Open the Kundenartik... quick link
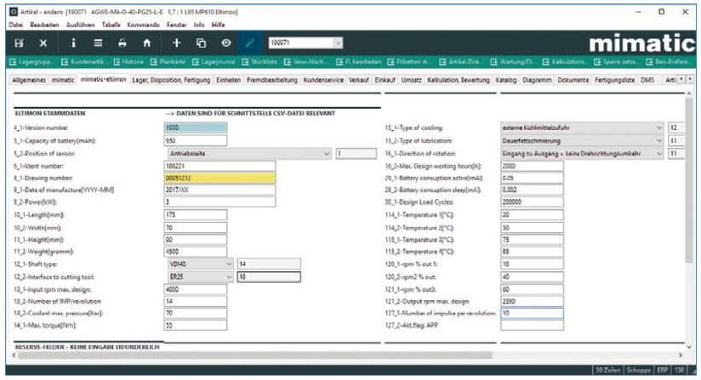Image resolution: width=701 pixels, height=380 pixels. 84,61
